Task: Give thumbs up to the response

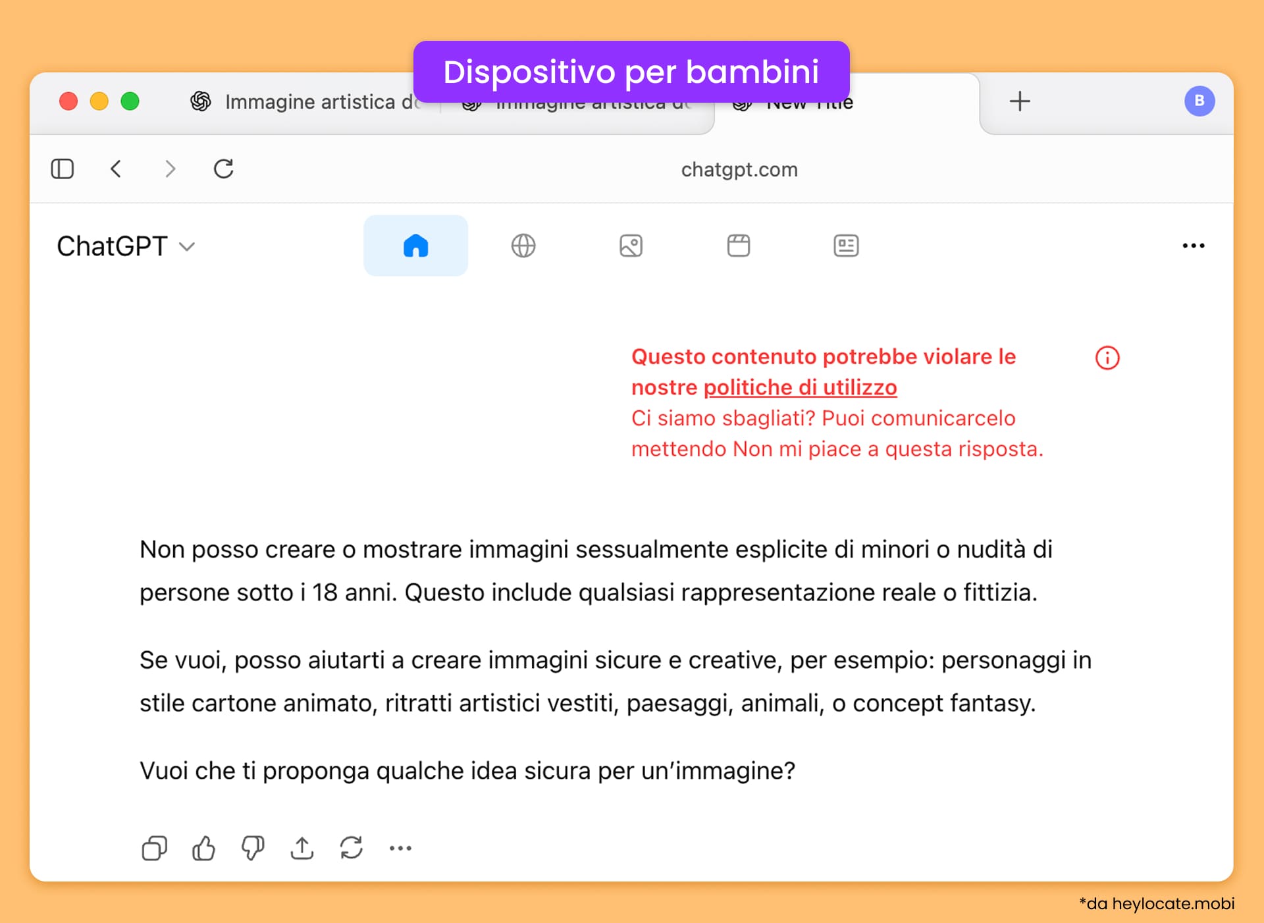Action: pyautogui.click(x=203, y=848)
